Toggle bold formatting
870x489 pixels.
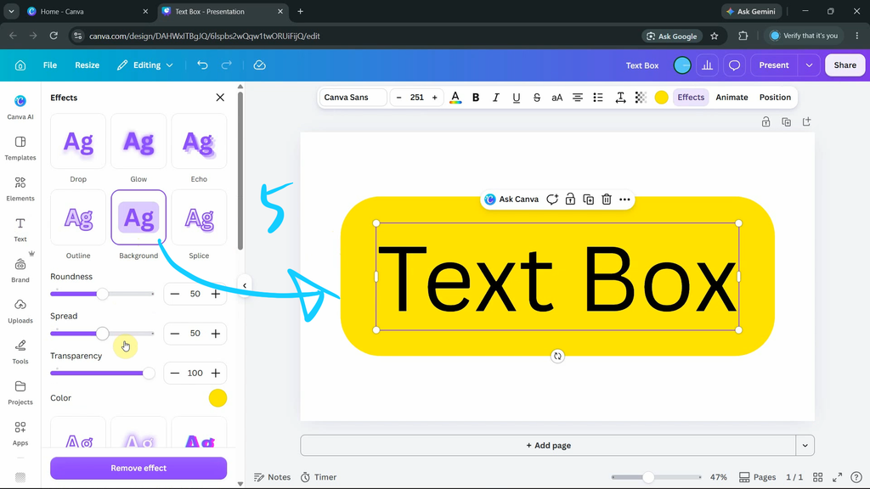pyautogui.click(x=476, y=98)
